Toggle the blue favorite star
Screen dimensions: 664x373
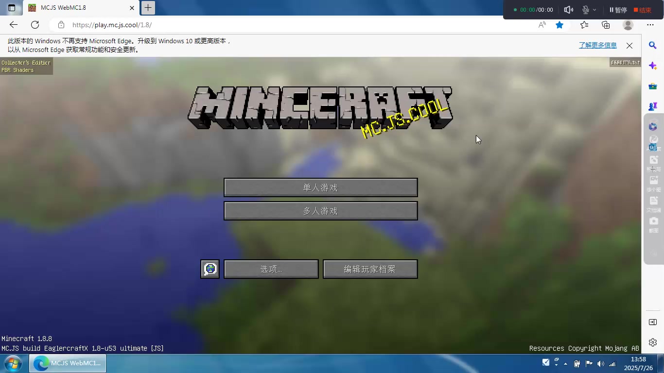point(559,25)
